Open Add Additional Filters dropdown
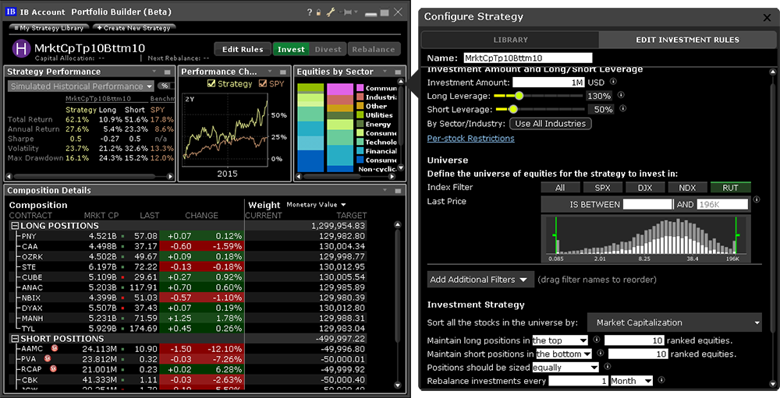This screenshot has width=780, height=398. click(x=480, y=280)
